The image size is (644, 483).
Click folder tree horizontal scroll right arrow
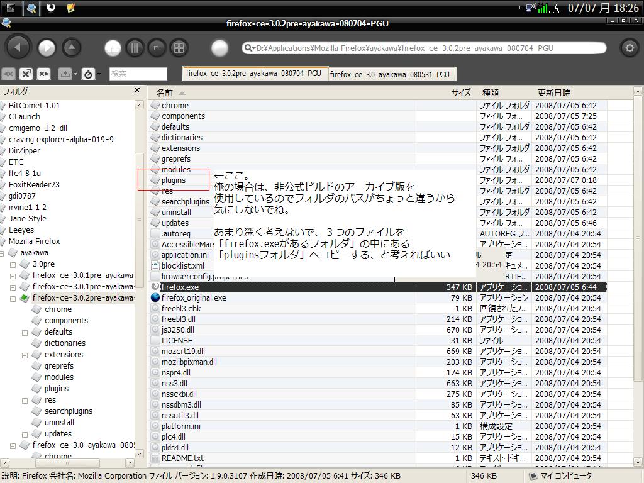[x=130, y=464]
